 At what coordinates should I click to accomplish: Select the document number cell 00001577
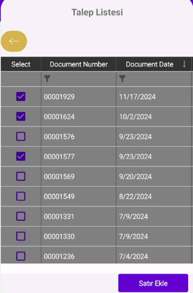[x=79, y=156]
